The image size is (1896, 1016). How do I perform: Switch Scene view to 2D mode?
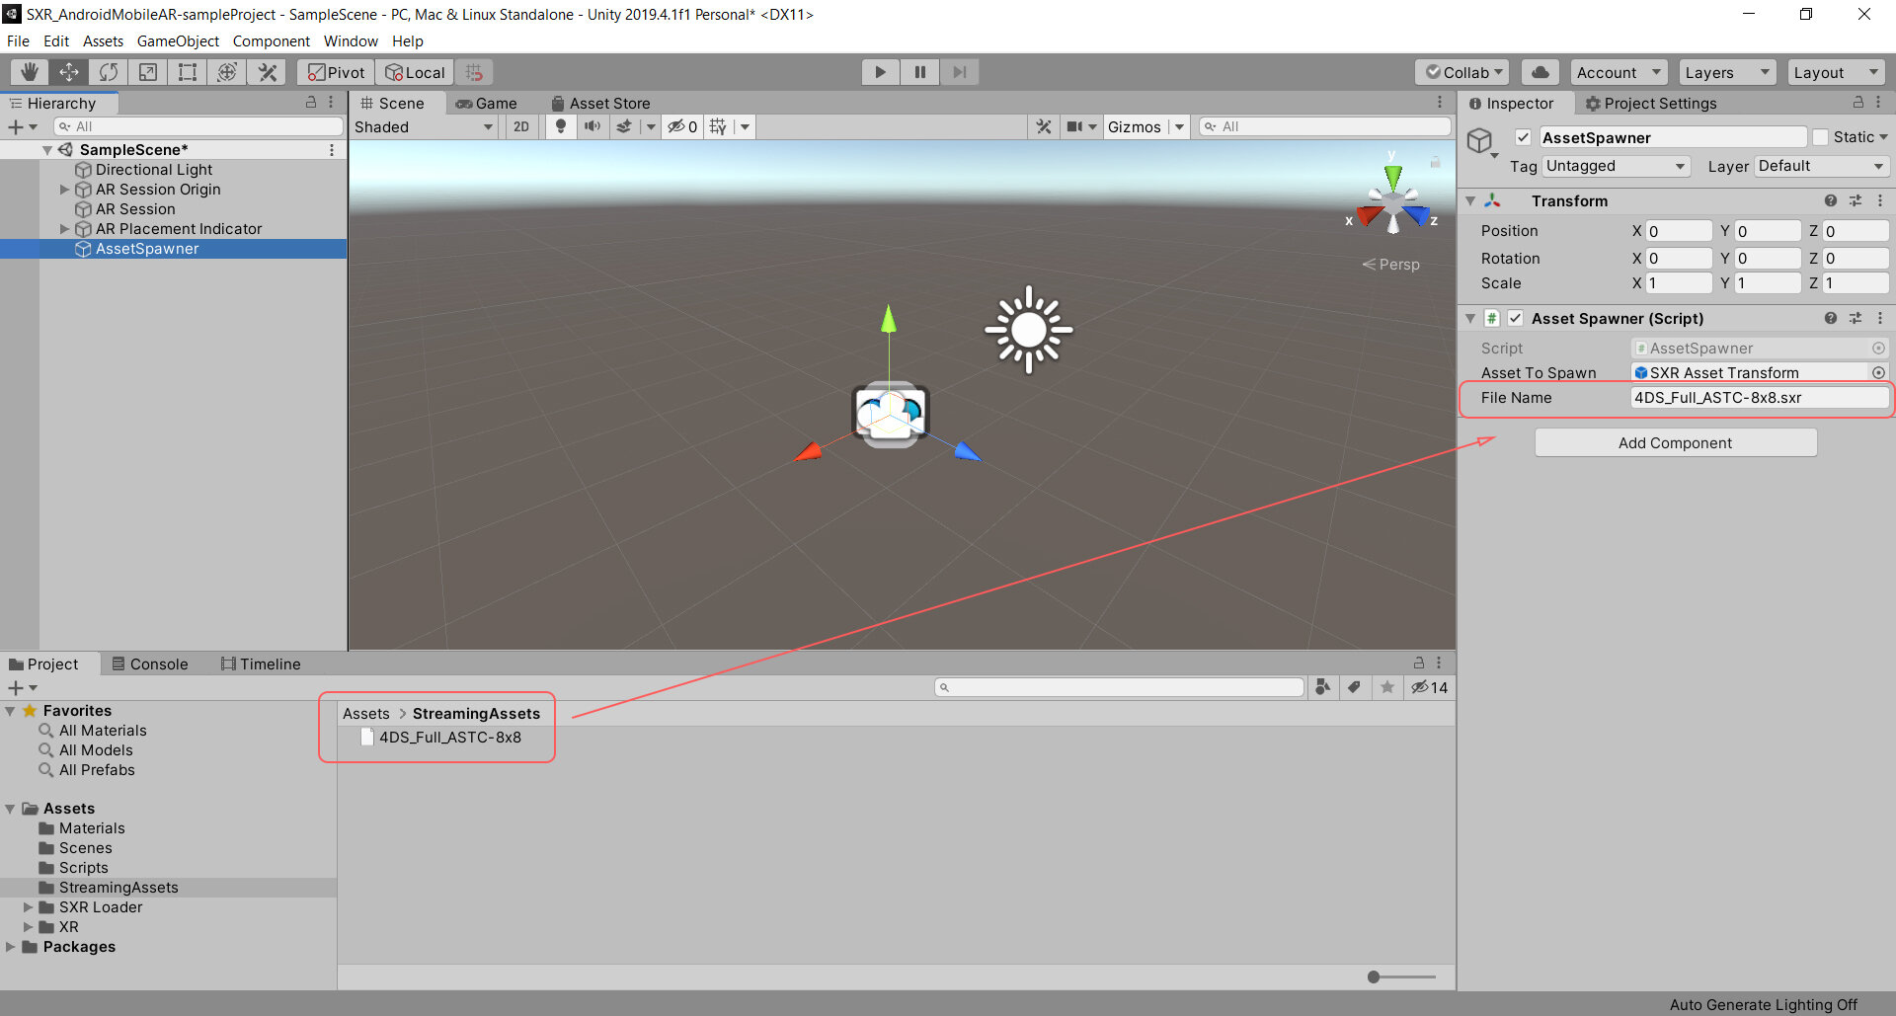[521, 126]
